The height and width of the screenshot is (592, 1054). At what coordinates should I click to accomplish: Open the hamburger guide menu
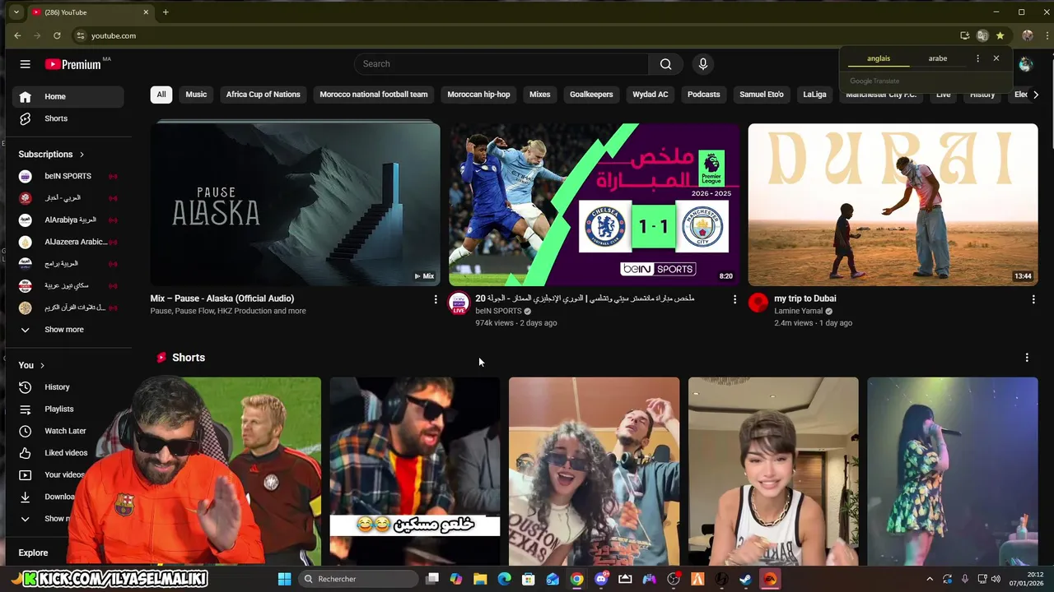(26, 64)
